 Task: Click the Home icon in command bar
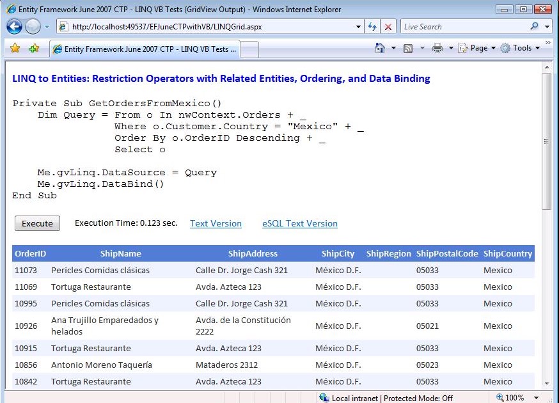pos(380,48)
